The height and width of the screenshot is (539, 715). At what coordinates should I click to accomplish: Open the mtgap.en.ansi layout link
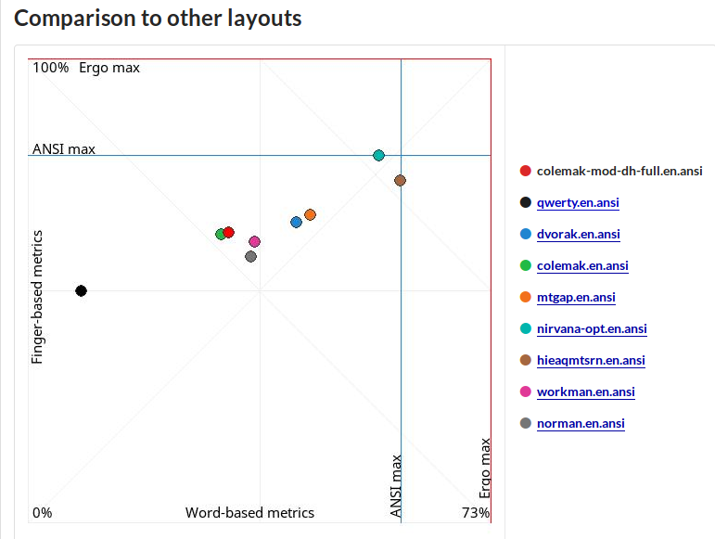click(576, 297)
